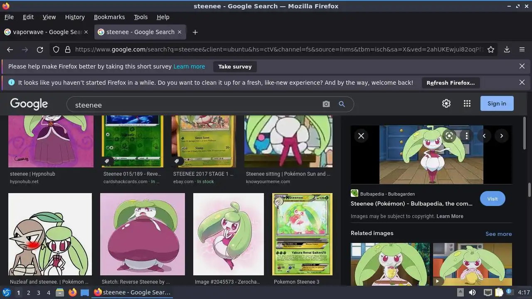Click the steenee Firefox window taskbar button

[x=132, y=292]
